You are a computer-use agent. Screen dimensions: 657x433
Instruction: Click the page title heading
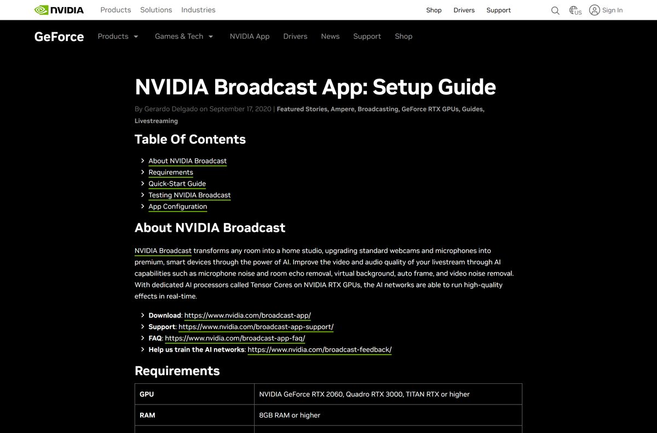click(315, 87)
